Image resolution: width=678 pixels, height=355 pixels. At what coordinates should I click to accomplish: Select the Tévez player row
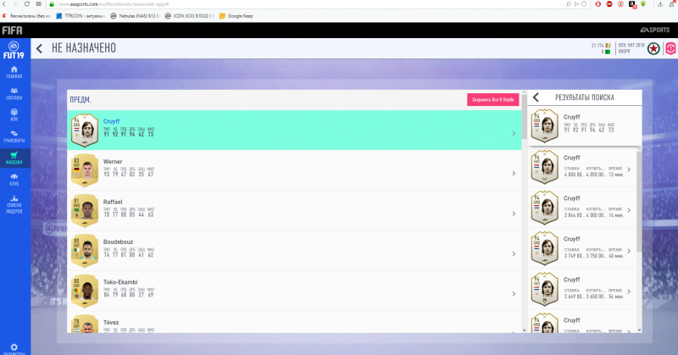tap(294, 322)
